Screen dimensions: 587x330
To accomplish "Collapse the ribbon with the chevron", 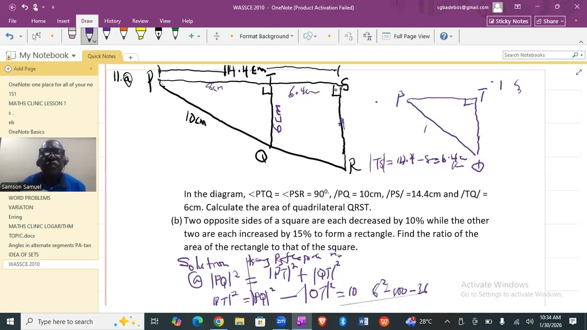I will coord(581,42).
